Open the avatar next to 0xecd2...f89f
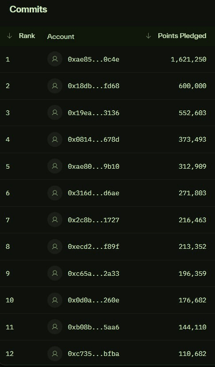 55,247
